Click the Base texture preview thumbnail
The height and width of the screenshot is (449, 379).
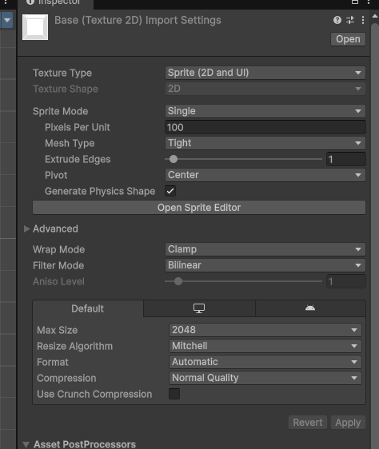pyautogui.click(x=35, y=27)
